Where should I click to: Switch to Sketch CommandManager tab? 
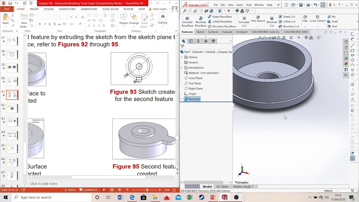[x=200, y=32]
